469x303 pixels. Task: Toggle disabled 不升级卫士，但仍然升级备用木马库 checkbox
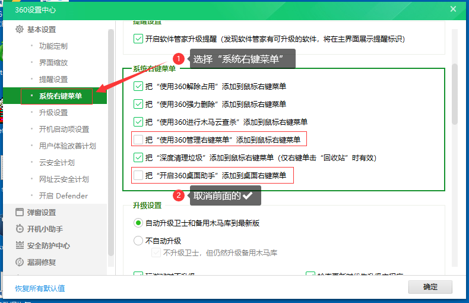156,252
